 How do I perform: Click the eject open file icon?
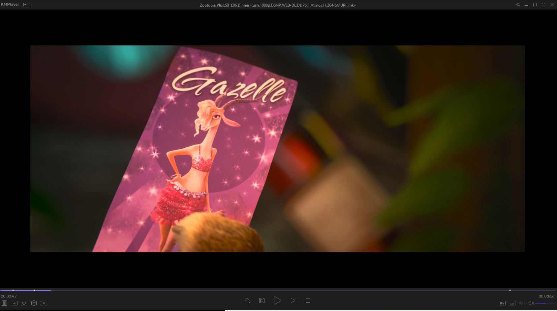click(247, 300)
